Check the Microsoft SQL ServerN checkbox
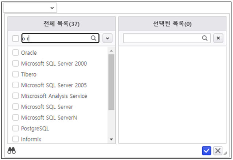The height and width of the screenshot is (160, 233). [x=16, y=117]
